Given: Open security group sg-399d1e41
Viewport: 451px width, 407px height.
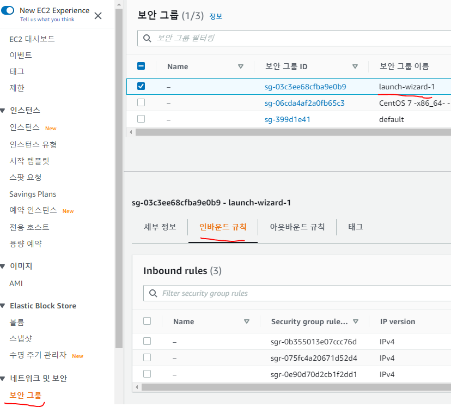Looking at the screenshot, I should [288, 120].
